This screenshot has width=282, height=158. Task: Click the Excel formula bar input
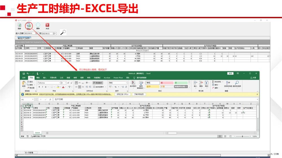(x=156, y=99)
